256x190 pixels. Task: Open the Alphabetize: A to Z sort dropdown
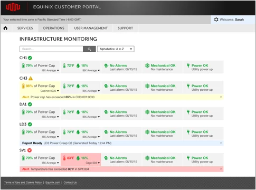coord(116,49)
